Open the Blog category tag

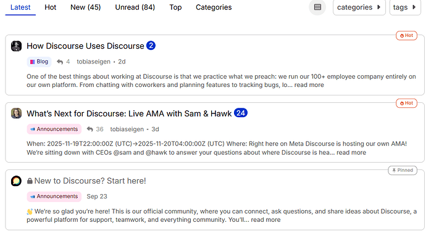pos(39,62)
